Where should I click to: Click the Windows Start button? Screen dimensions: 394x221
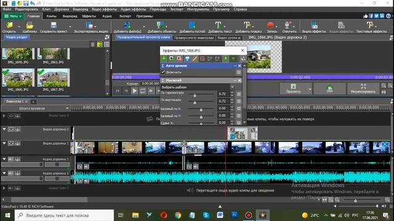[x=7, y=215]
